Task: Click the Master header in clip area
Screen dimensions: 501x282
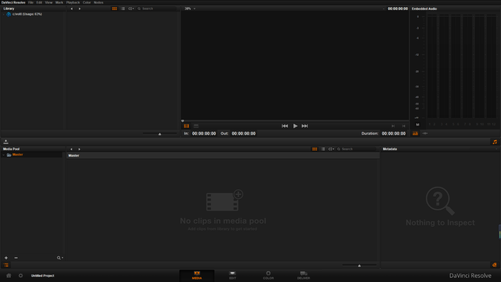Action: (74, 155)
